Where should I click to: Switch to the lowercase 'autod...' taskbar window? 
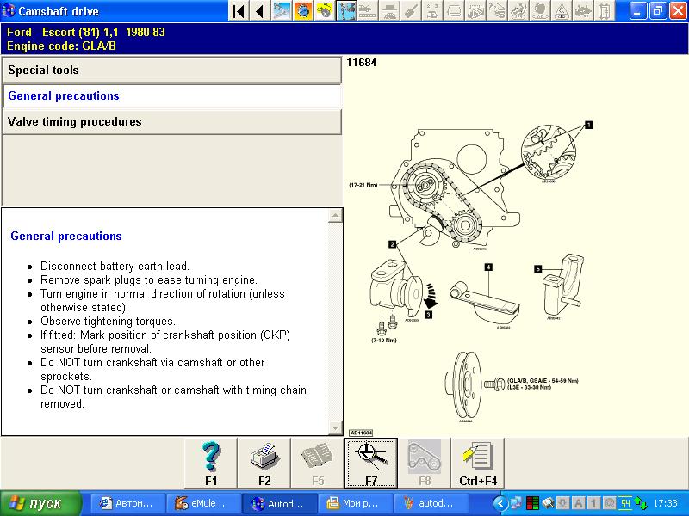tap(431, 503)
